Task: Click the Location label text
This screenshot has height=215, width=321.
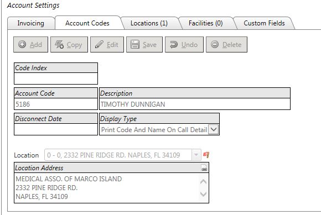Action: coord(27,155)
